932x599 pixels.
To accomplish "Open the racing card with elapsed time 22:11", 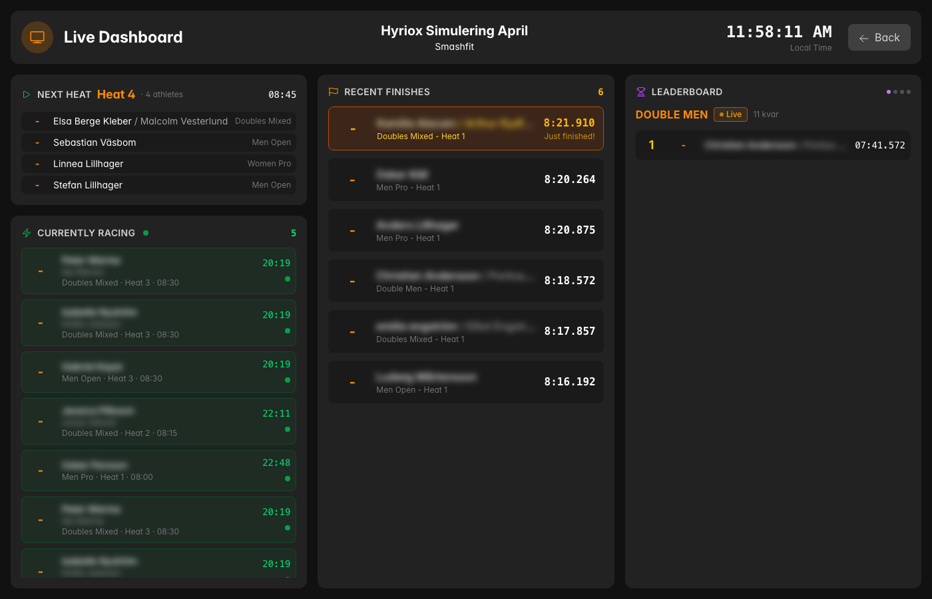I will (x=158, y=421).
